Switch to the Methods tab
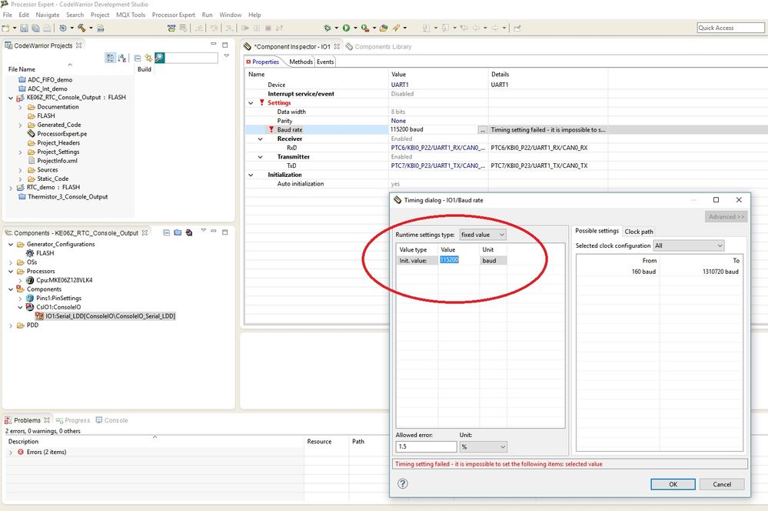This screenshot has height=511, width=768. coord(301,62)
